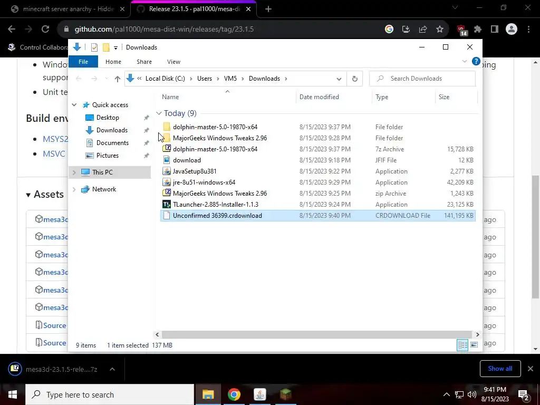The height and width of the screenshot is (405, 540).
Task: Open the Minecraft block icon on taskbar
Action: (x=285, y=394)
